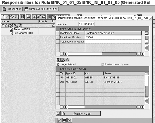Click the add-row icon above Agent found
The width and height of the screenshot is (155, 123).
coord(63,60)
